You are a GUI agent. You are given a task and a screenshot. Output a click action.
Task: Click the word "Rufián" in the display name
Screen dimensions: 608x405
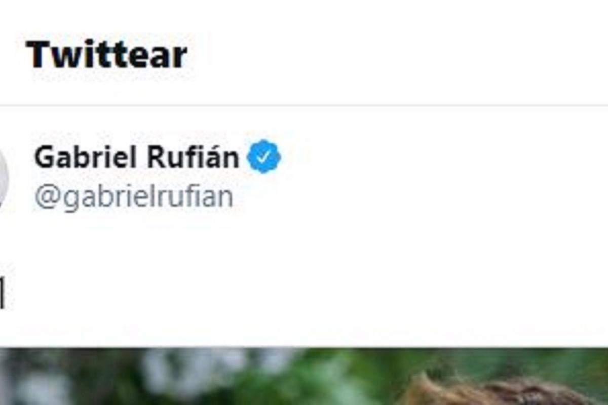193,157
